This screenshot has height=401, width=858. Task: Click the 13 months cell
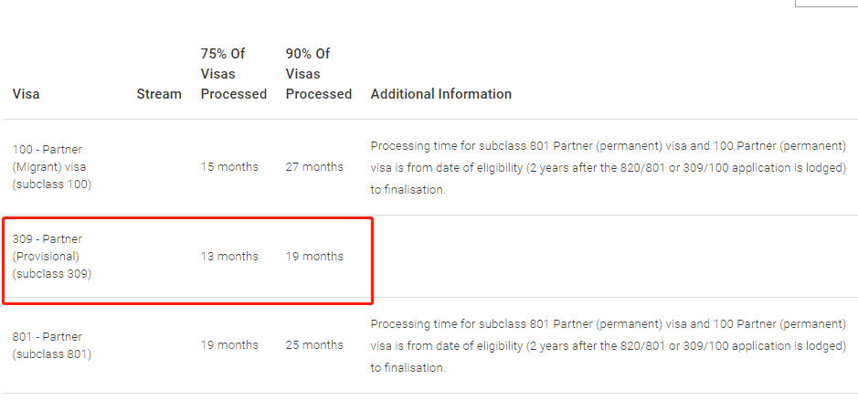(229, 257)
